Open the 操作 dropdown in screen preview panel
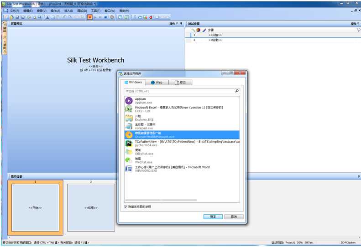Viewport: 361px width, 247px height. click(x=173, y=24)
